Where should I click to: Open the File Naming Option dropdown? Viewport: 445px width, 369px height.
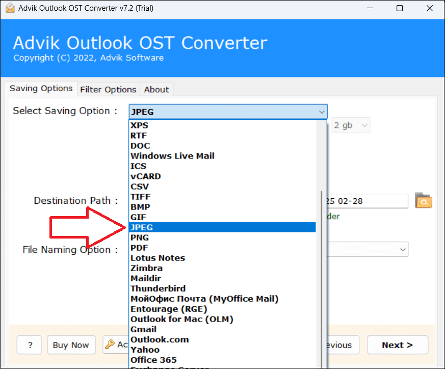pos(368,250)
